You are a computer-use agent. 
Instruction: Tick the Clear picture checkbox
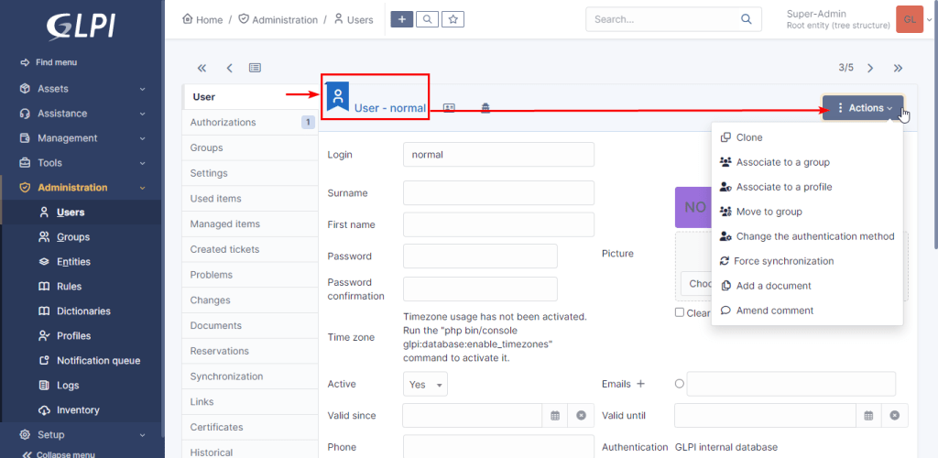click(x=679, y=312)
